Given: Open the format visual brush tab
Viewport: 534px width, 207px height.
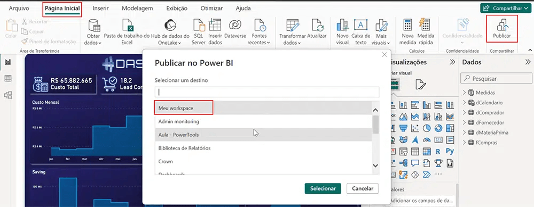Looking at the screenshot, I should pos(421,84).
